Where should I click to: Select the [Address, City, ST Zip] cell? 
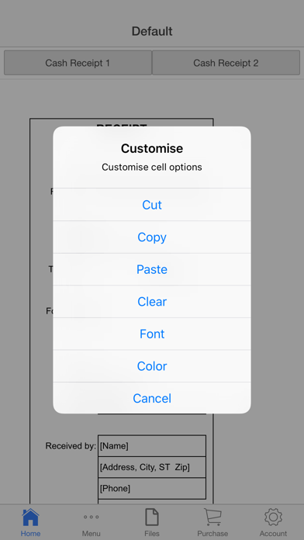click(x=152, y=467)
